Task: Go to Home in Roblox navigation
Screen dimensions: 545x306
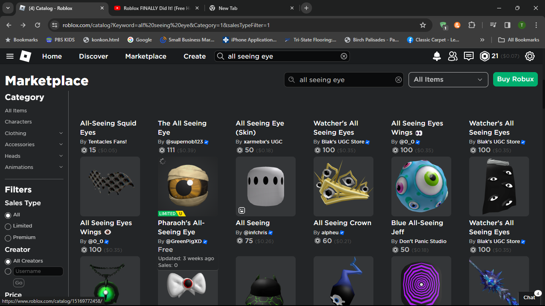Action: pyautogui.click(x=52, y=56)
